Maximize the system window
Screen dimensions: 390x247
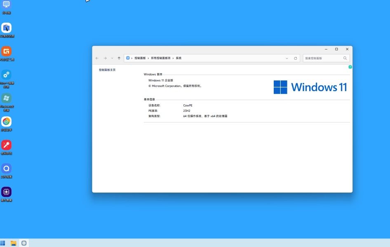coord(336,49)
